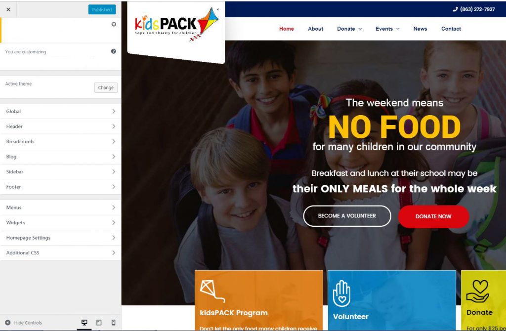This screenshot has height=331, width=506.
Task: Open the Contact menu item
Action: tap(451, 29)
